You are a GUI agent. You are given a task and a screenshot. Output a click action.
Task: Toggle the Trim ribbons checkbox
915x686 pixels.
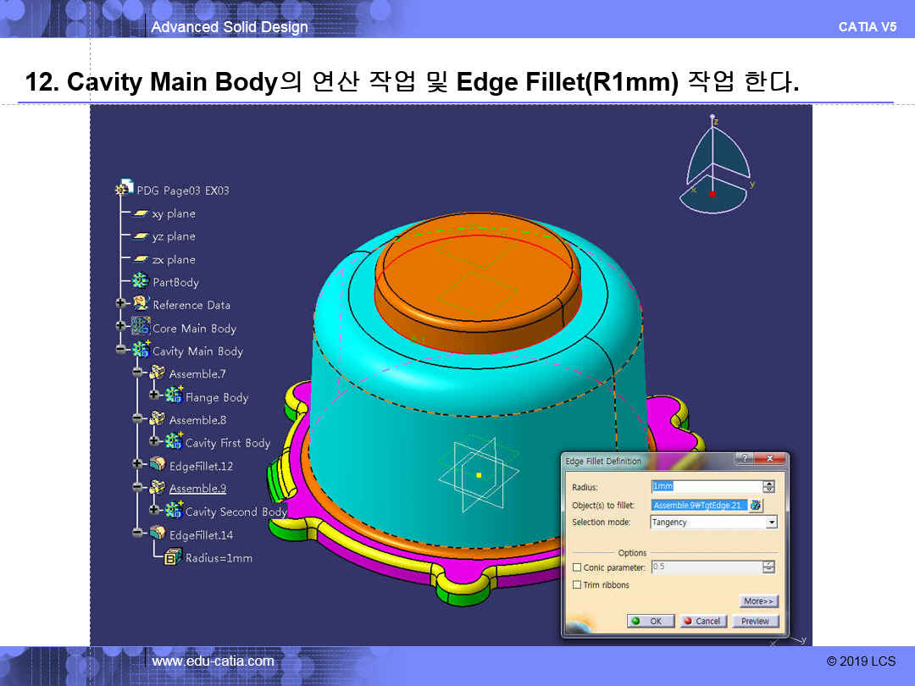(x=577, y=585)
